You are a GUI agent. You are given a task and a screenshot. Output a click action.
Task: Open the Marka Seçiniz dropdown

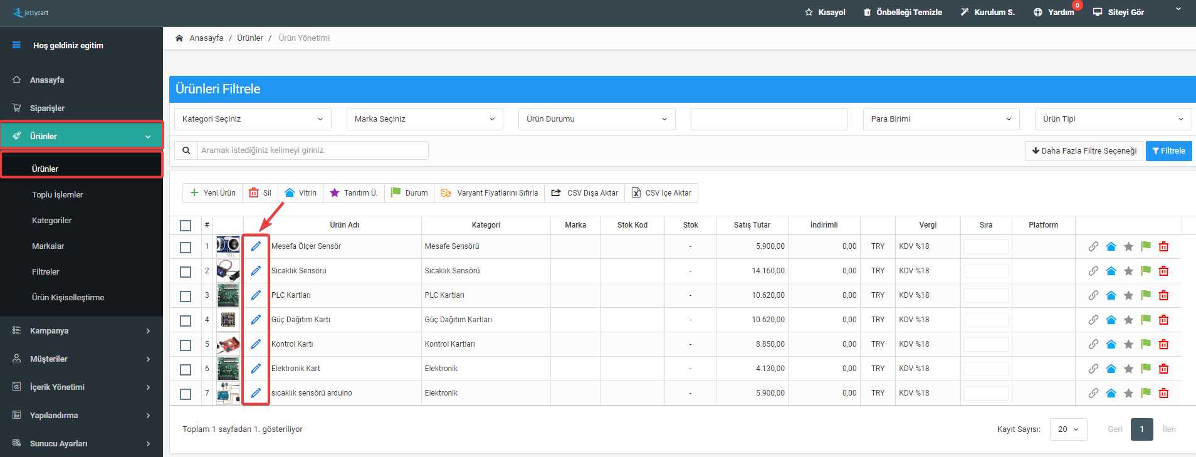tap(425, 119)
